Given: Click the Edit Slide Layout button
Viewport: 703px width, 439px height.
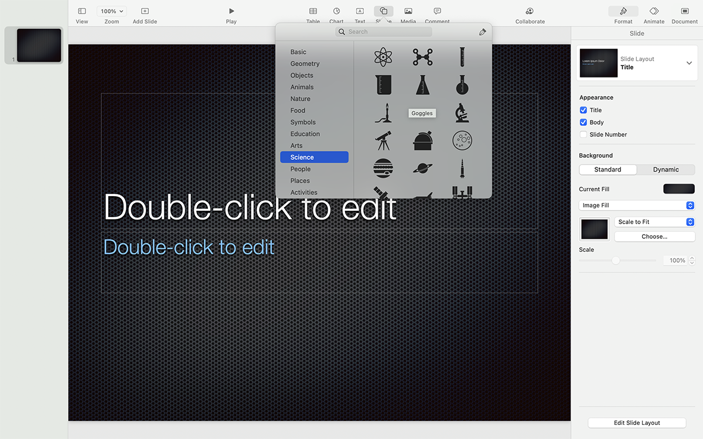Looking at the screenshot, I should (637, 423).
